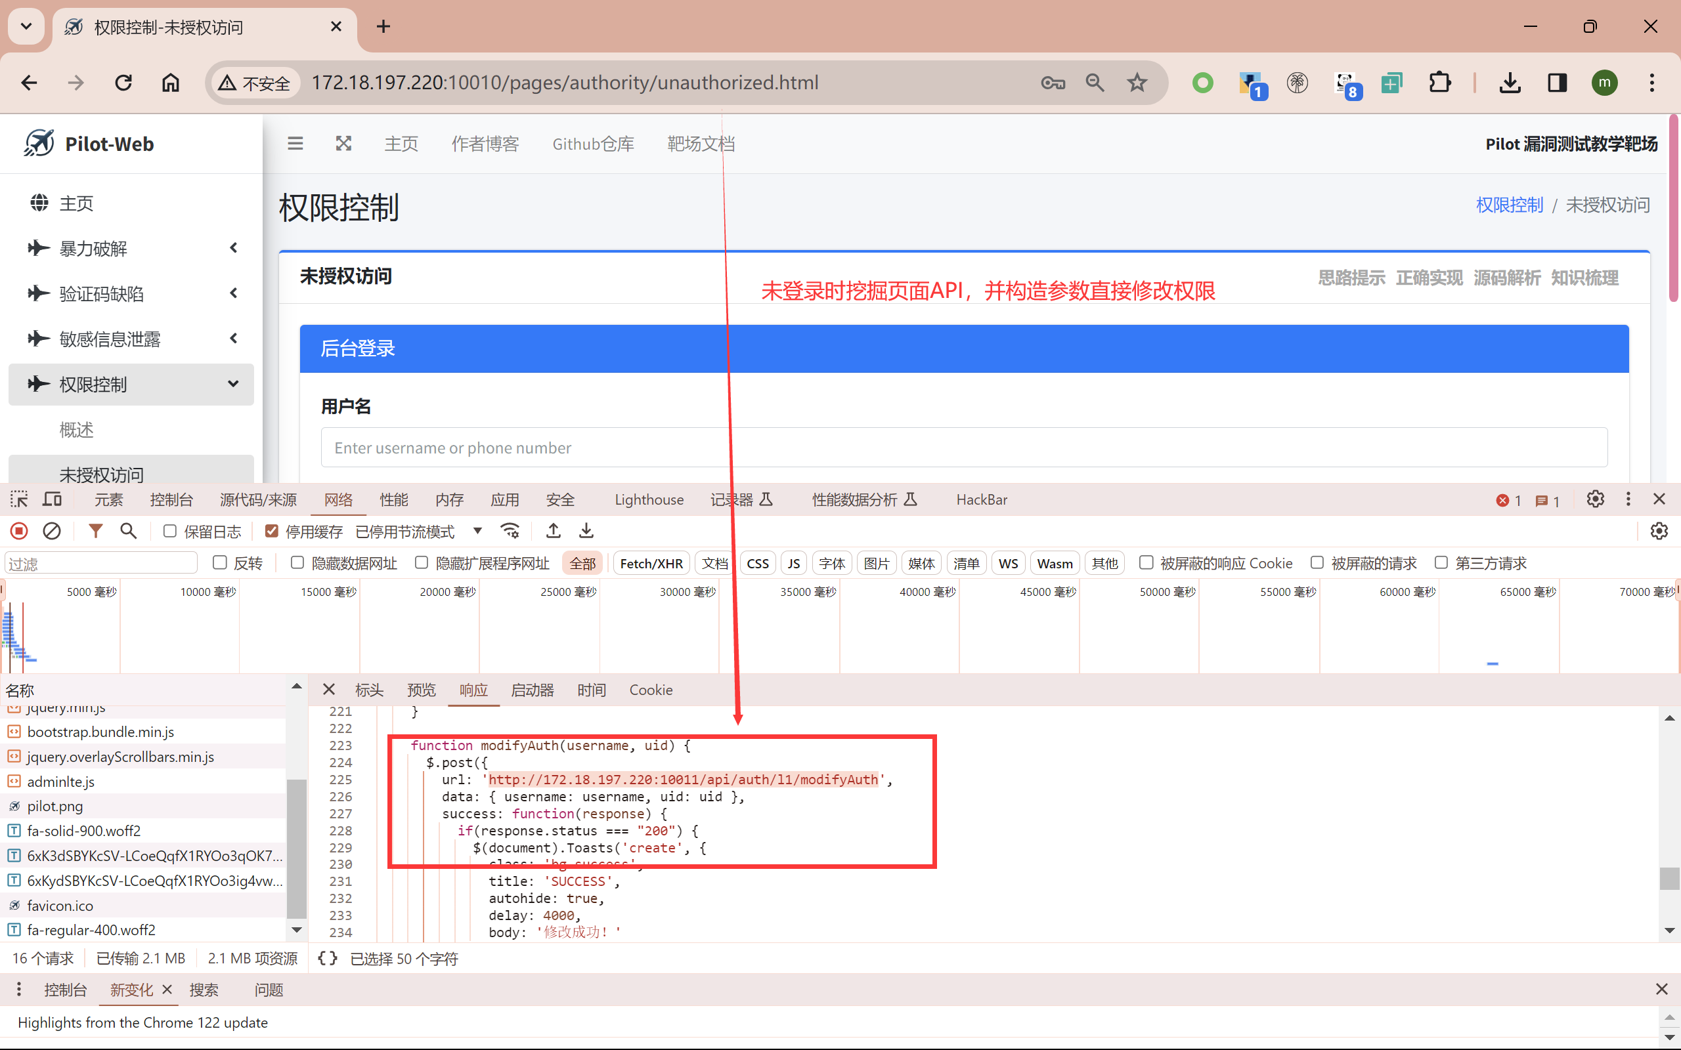Image resolution: width=1681 pixels, height=1050 pixels.
Task: Clear the network log
Action: click(51, 532)
